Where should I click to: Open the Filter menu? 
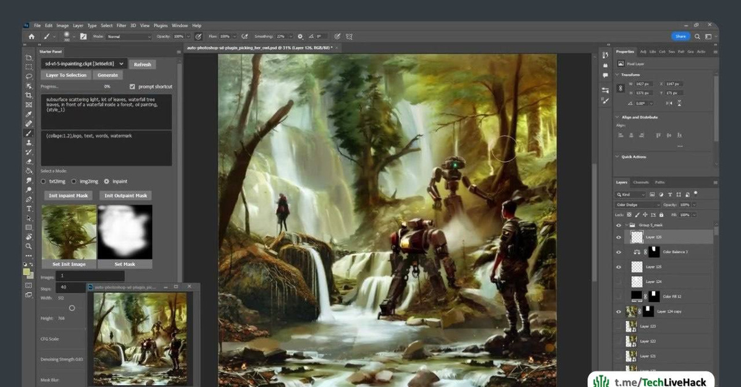[x=122, y=26]
